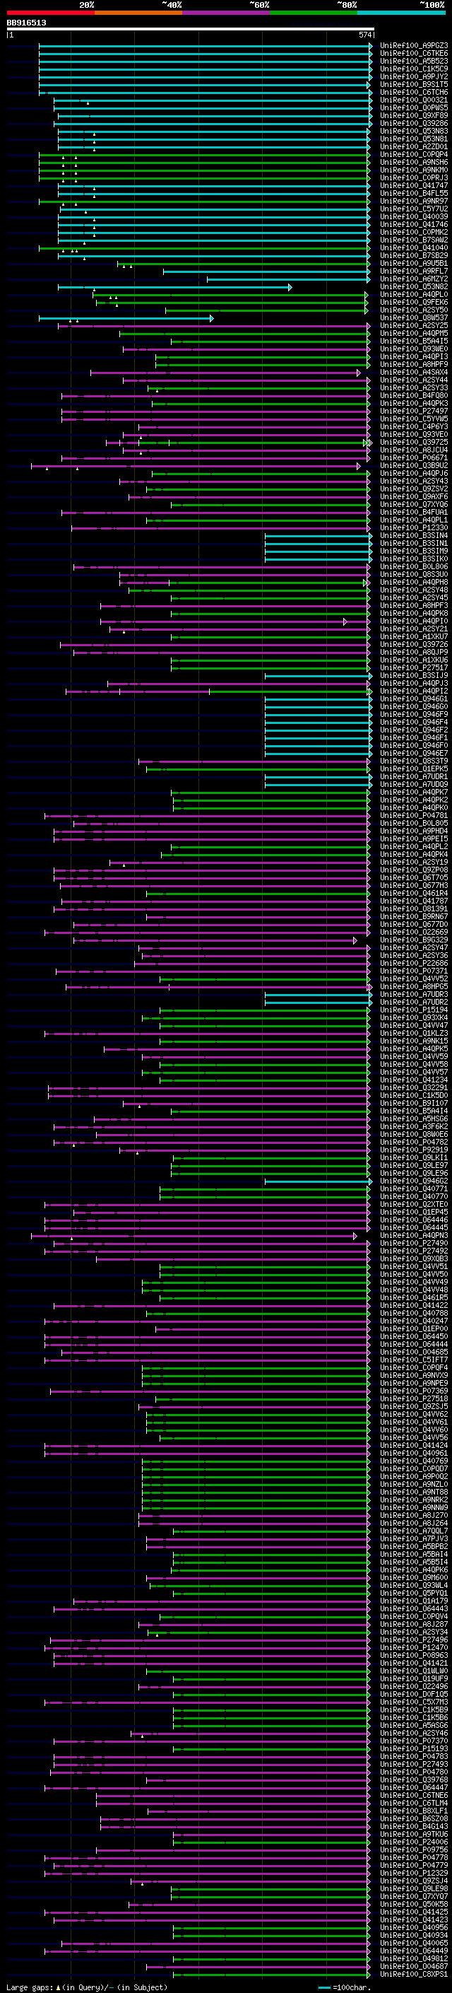Select the UniRef100_B0L805 label
Image resolution: width=452 pixels, height=1993 pixels.
point(413,823)
